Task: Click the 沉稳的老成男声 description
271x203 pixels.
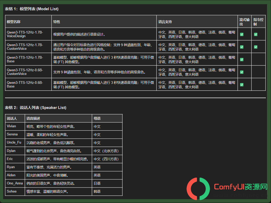Action: click(51, 143)
